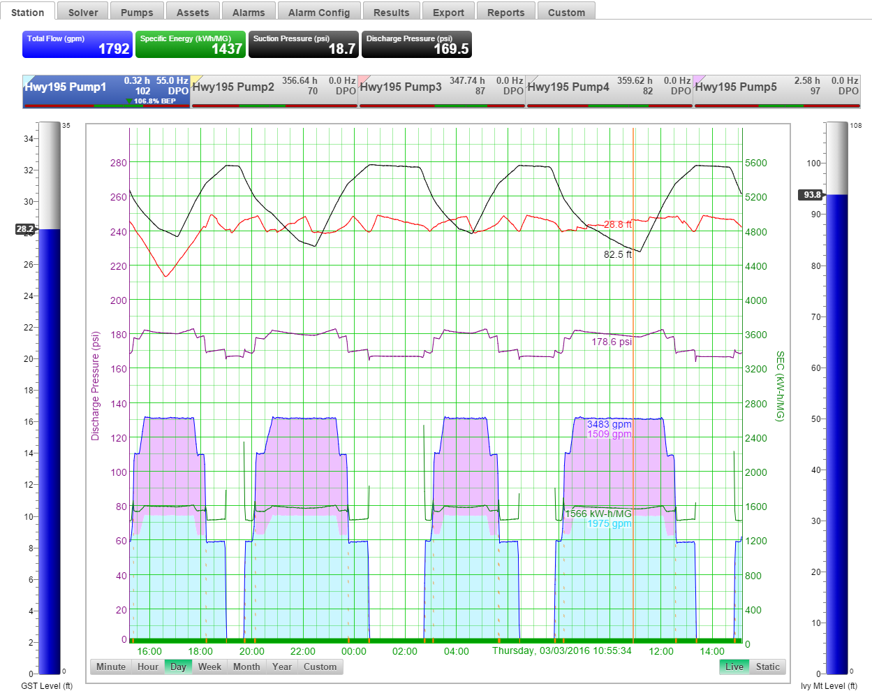Screen dimensions: 872x698
Task: Click the Specific Energy indicator tile
Action: point(191,44)
